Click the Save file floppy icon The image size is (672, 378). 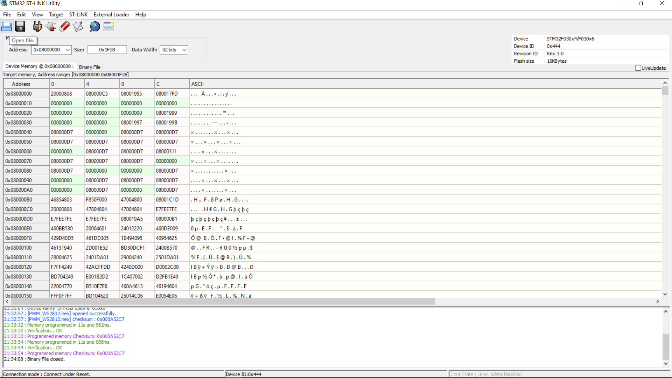tap(20, 27)
